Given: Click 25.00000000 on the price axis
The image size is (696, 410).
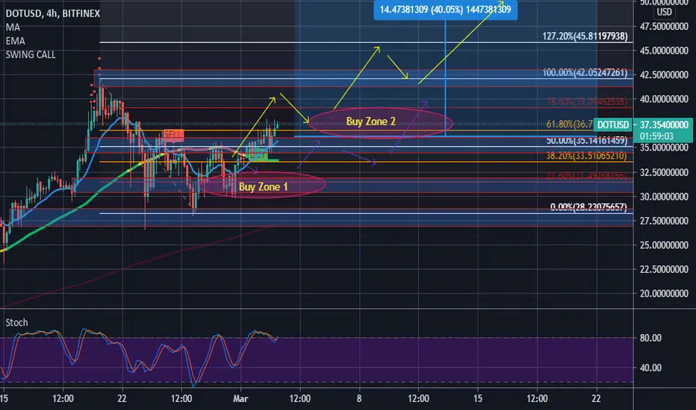Looking at the screenshot, I should [664, 245].
